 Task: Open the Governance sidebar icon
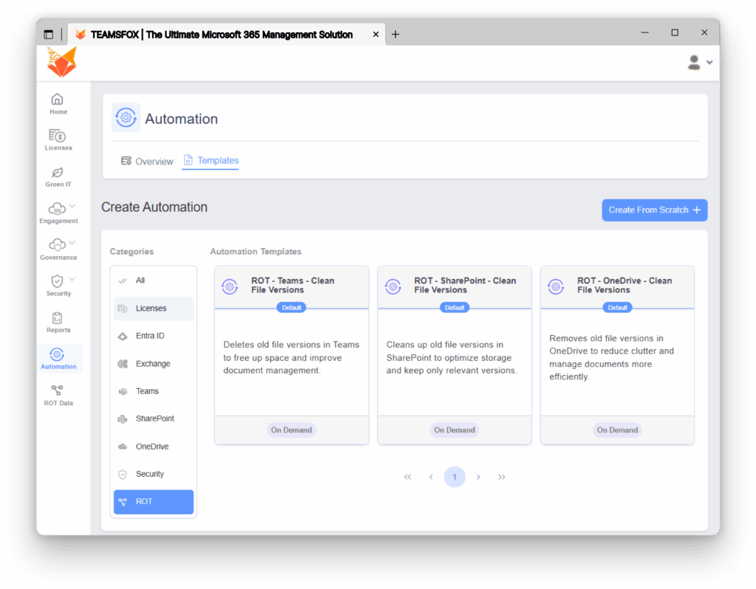coord(57,245)
